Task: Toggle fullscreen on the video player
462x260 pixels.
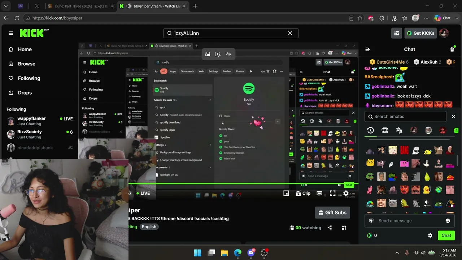Action: click(333, 193)
